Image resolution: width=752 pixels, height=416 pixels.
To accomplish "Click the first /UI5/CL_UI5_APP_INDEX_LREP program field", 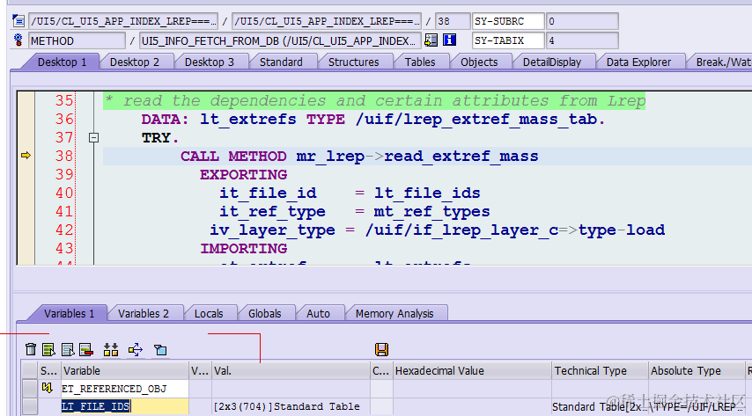I will pyautogui.click(x=123, y=21).
